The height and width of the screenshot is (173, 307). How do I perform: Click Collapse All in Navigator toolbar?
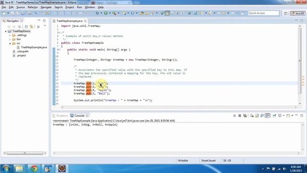click(26, 26)
